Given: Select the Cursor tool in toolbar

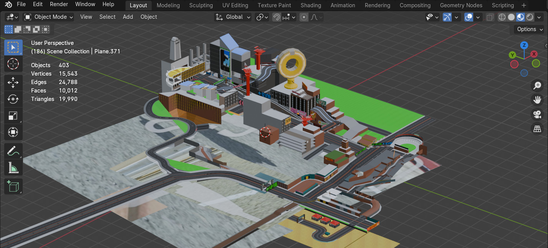Looking at the screenshot, I should coord(13,64).
